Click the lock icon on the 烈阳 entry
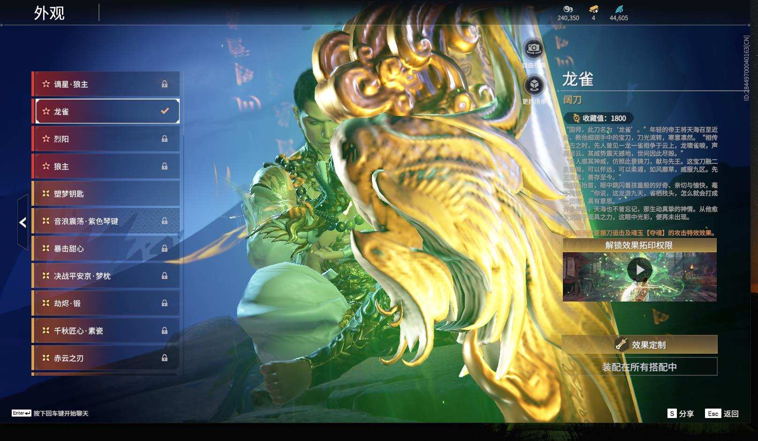This screenshot has height=441, width=758. pos(164,139)
